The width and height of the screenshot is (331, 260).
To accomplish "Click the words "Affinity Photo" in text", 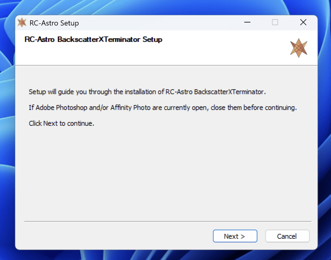I will point(130,108).
